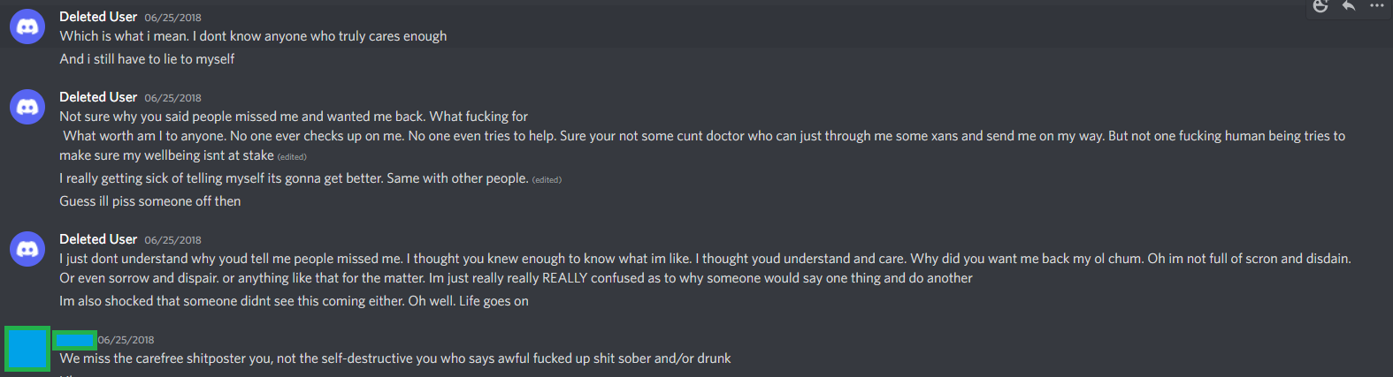Click the Add Reaction smiley icon
Image resolution: width=1393 pixels, height=377 pixels.
pos(1320,5)
